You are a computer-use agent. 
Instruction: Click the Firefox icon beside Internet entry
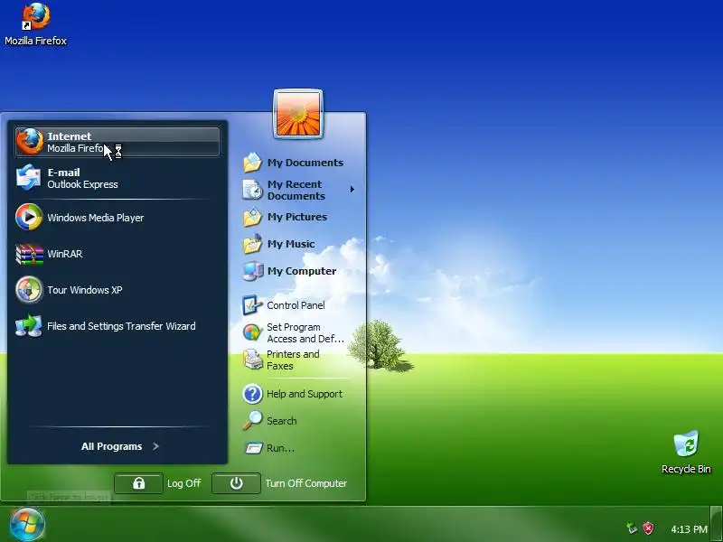[30, 142]
